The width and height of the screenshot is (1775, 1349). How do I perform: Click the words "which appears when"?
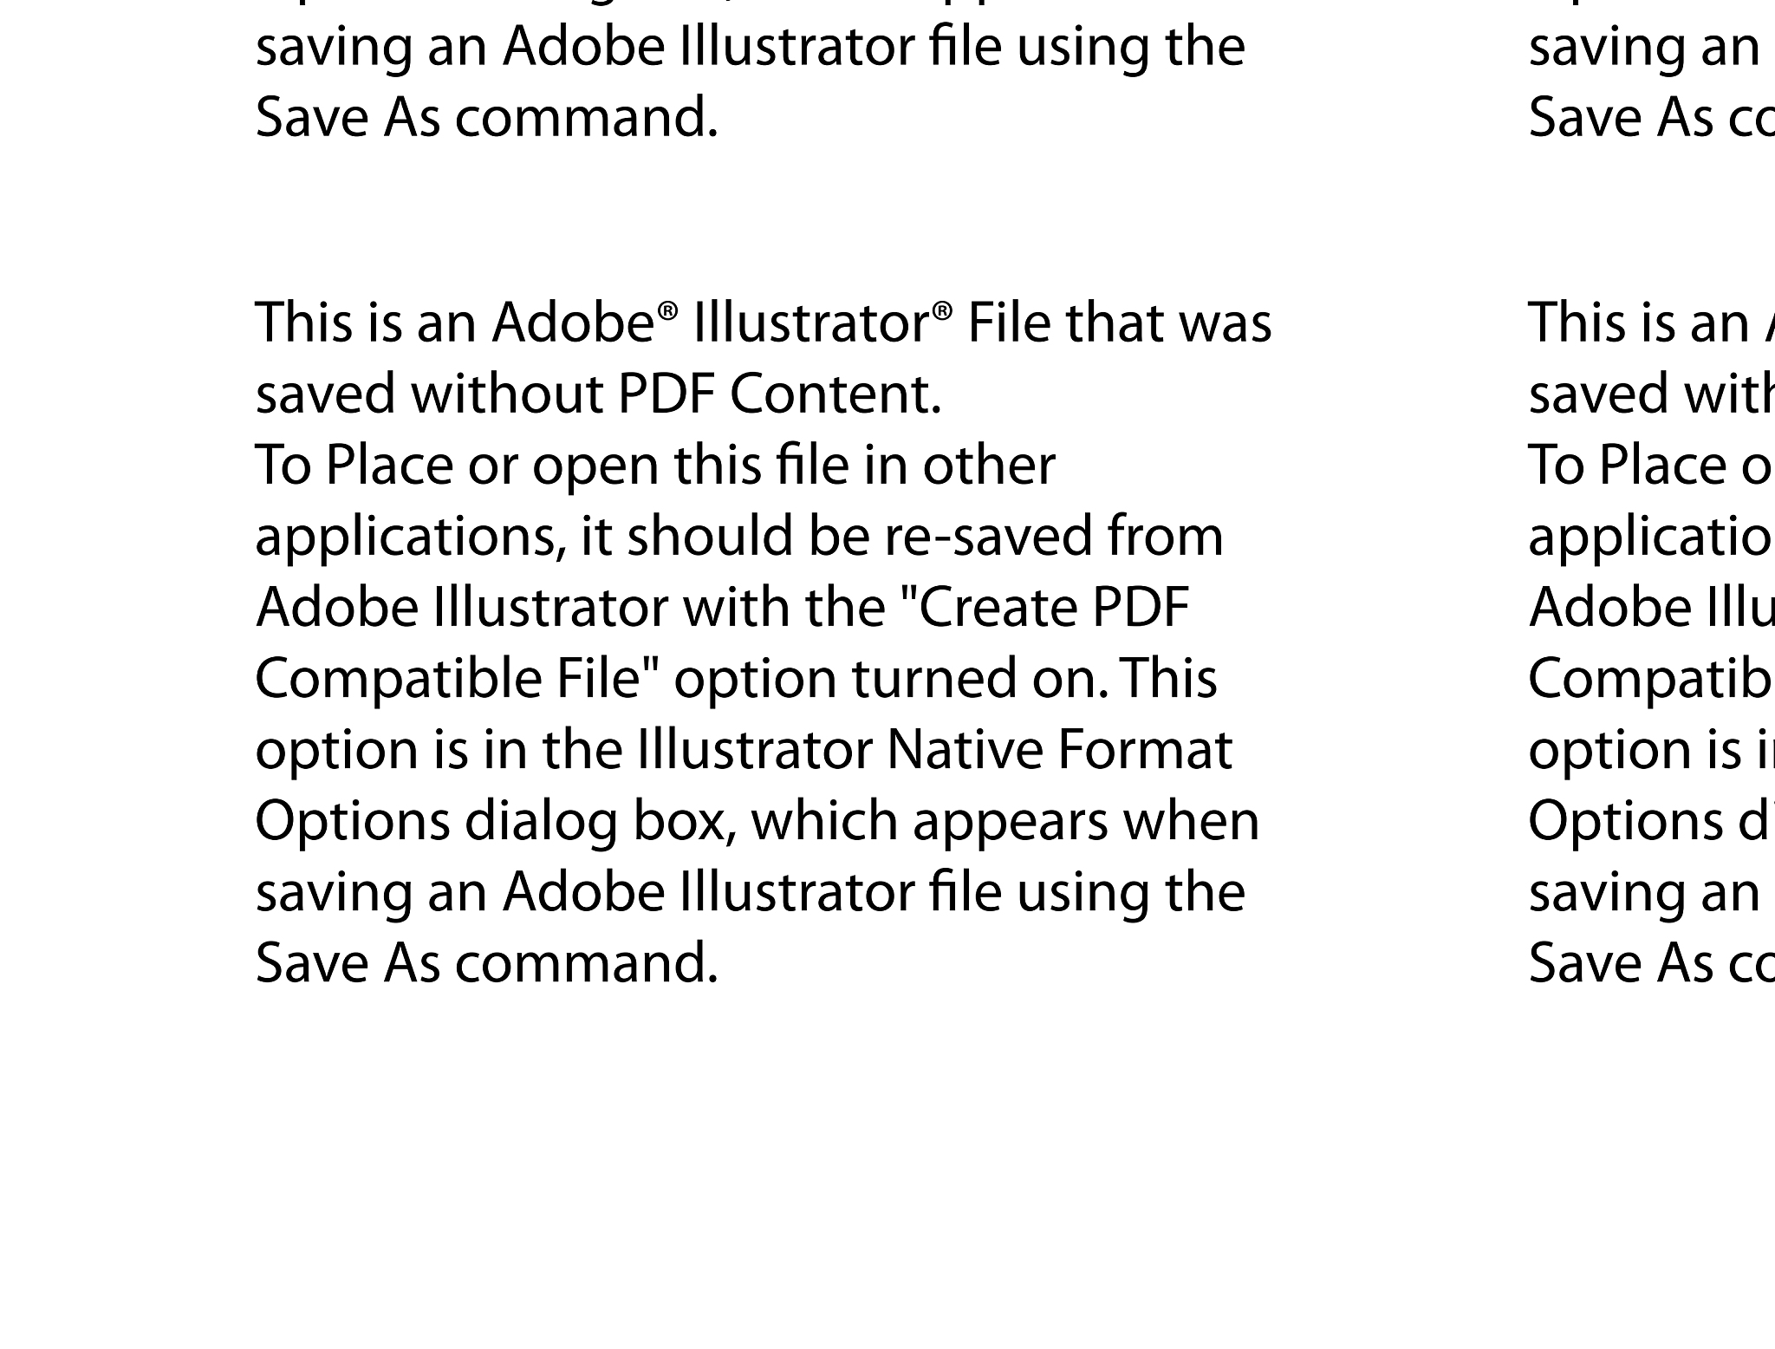click(1005, 821)
